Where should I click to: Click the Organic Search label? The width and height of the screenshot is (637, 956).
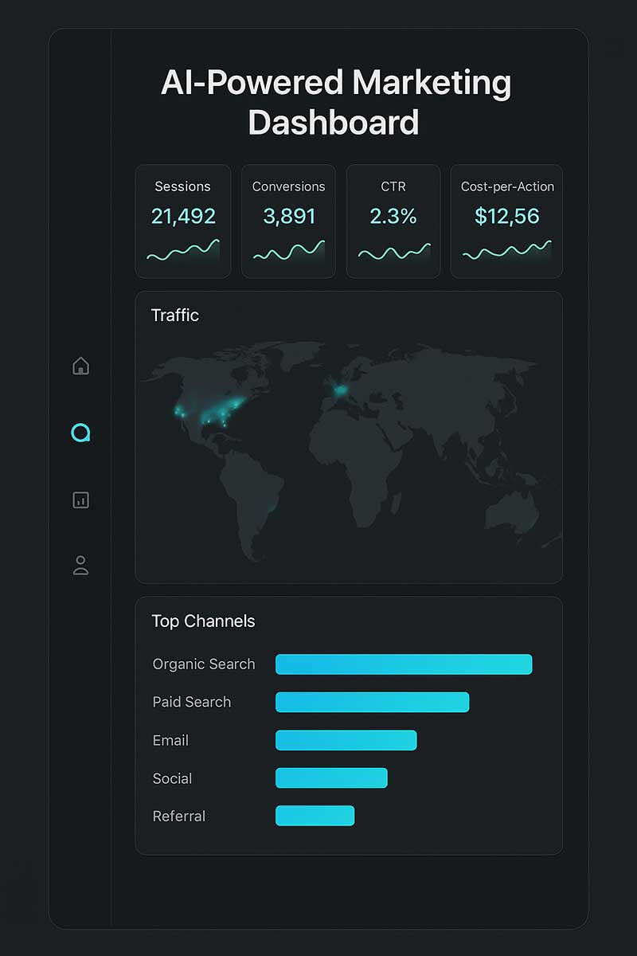point(204,664)
